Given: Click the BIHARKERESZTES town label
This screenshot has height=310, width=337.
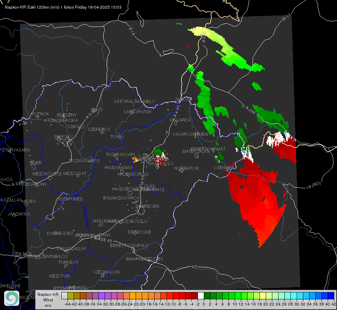Looking at the screenshot, I should [145, 259].
